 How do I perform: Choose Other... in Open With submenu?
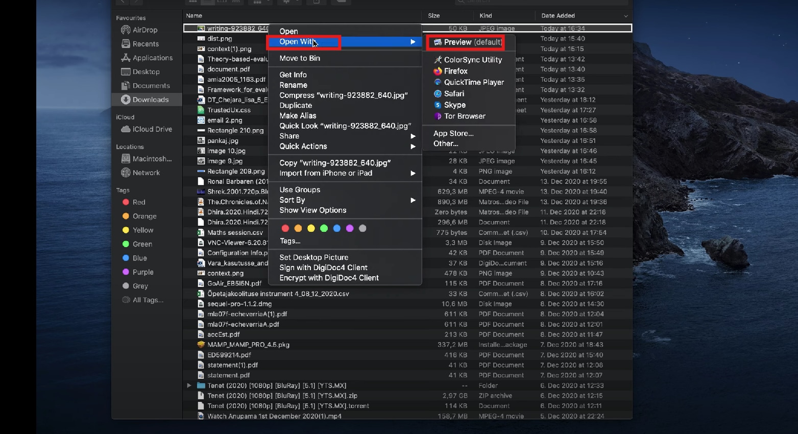tap(446, 143)
